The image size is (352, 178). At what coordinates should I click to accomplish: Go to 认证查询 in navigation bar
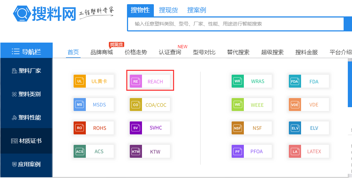(x=170, y=52)
